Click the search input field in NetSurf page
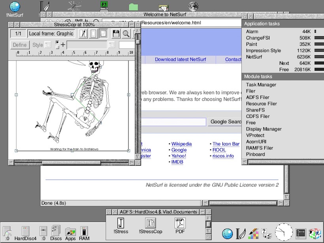The width and height of the screenshot is (324, 243). [173, 122]
